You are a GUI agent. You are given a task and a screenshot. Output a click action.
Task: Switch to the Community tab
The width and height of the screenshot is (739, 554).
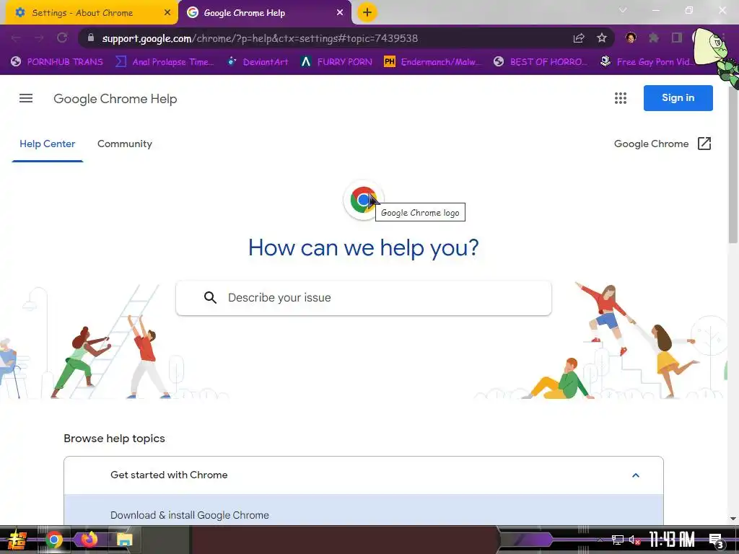tap(124, 144)
